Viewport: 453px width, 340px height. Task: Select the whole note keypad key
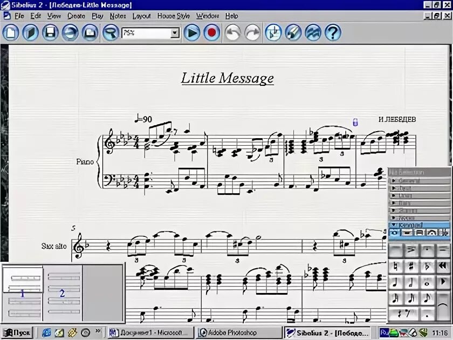[x=427, y=282]
